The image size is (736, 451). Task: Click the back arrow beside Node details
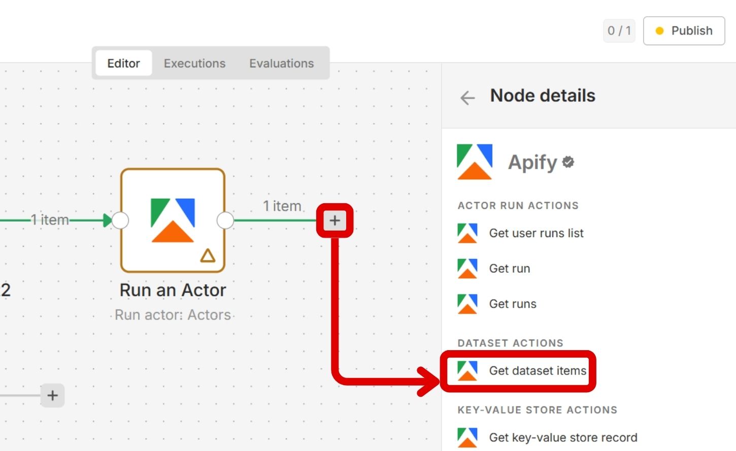click(x=467, y=97)
